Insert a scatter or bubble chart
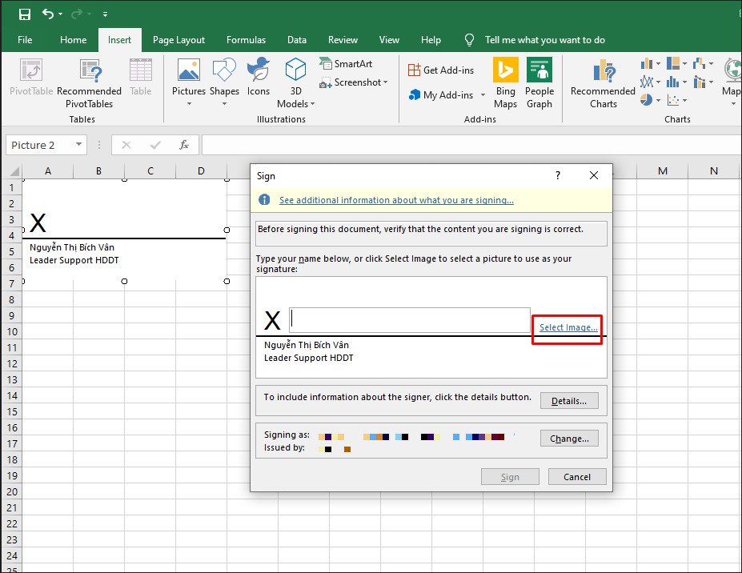The width and height of the screenshot is (742, 573). pos(676,100)
